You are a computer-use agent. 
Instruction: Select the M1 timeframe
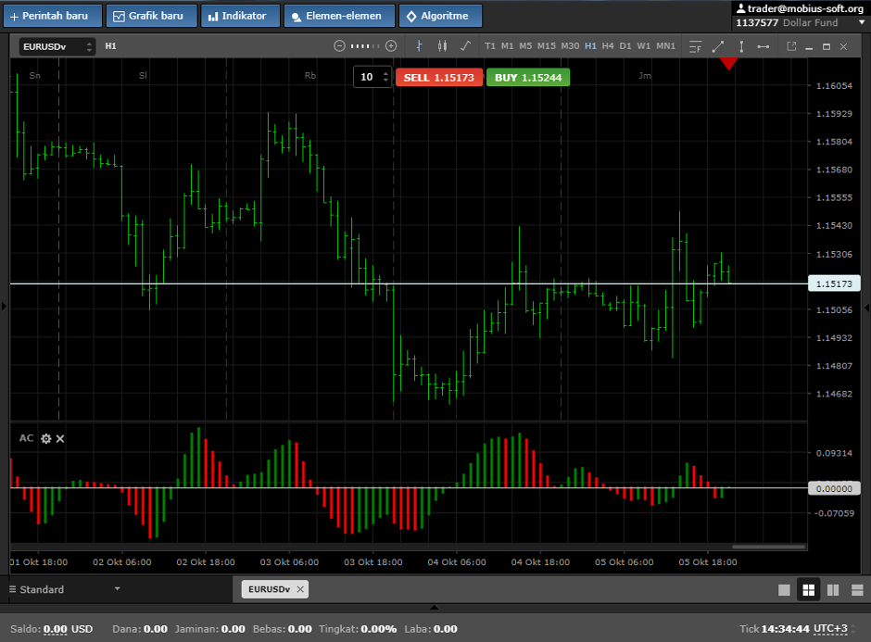click(507, 46)
